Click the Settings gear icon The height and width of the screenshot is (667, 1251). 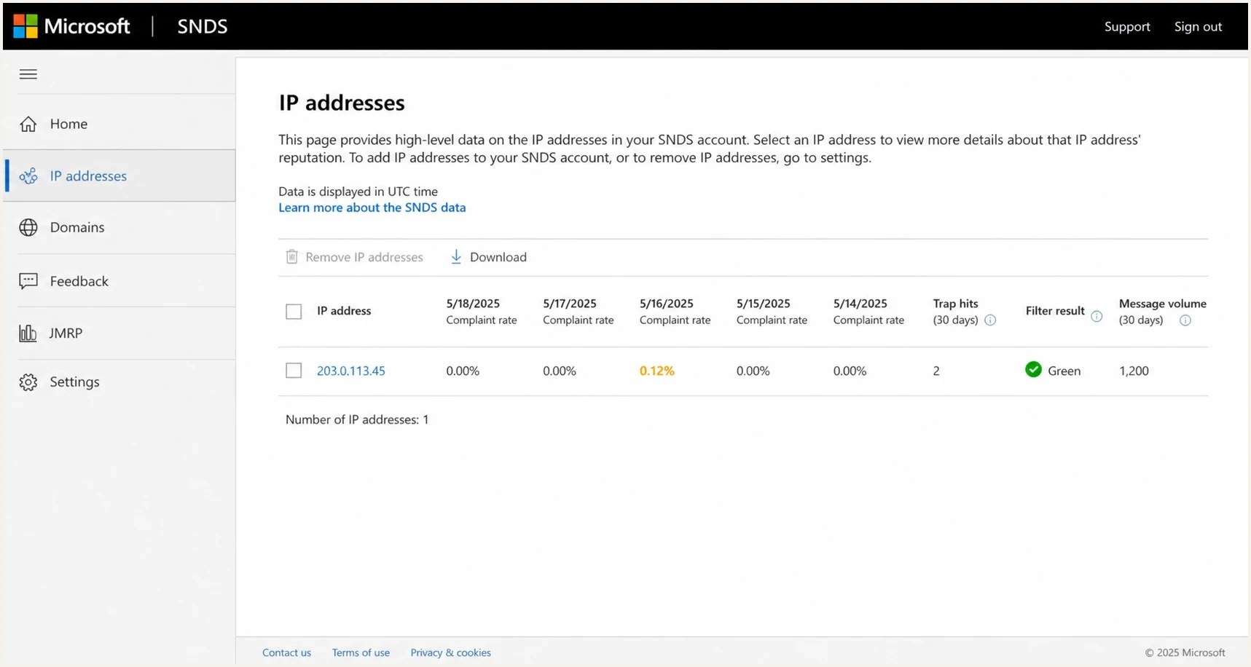click(28, 382)
